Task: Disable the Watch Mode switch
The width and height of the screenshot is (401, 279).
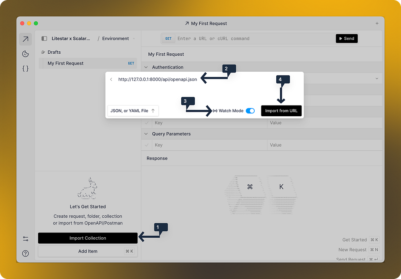Action: point(250,111)
